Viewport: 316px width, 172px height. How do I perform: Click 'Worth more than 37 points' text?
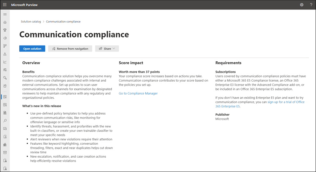pos(139,72)
